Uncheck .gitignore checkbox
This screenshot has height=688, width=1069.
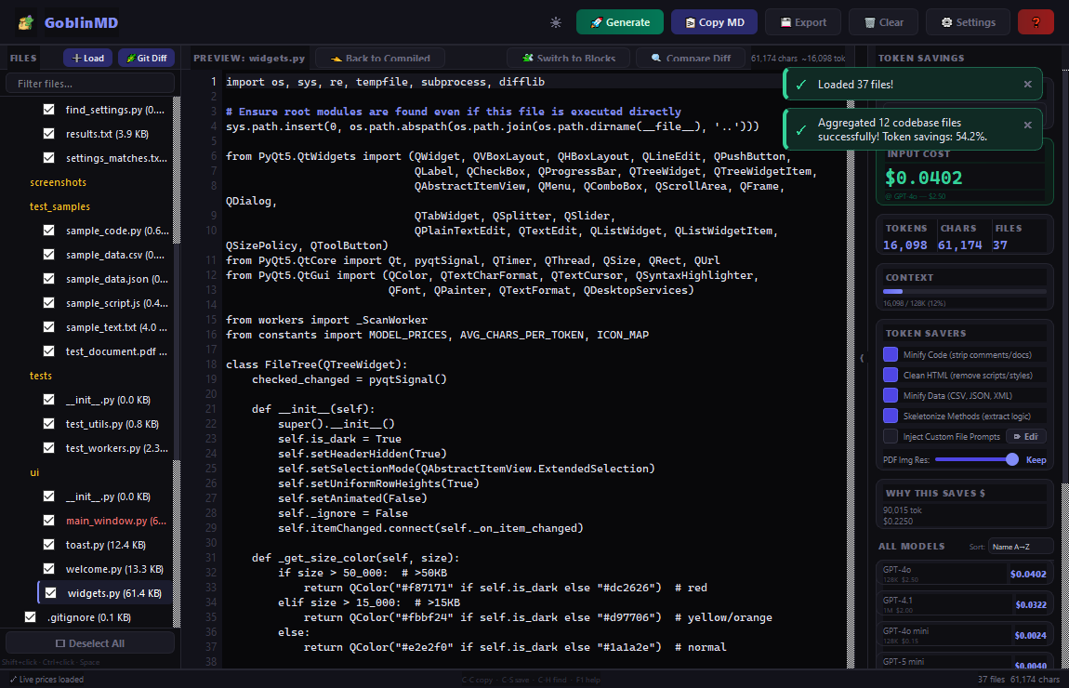coord(30,617)
